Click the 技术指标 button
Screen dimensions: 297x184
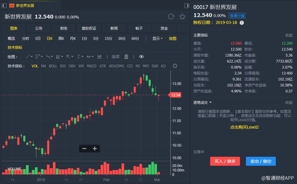tap(15, 48)
